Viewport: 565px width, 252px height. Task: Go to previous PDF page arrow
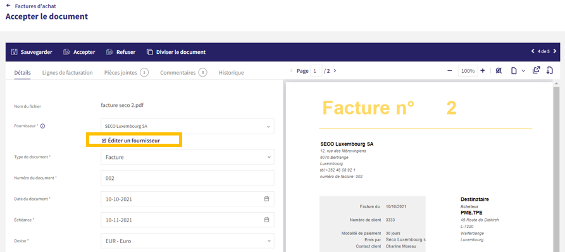click(x=292, y=71)
